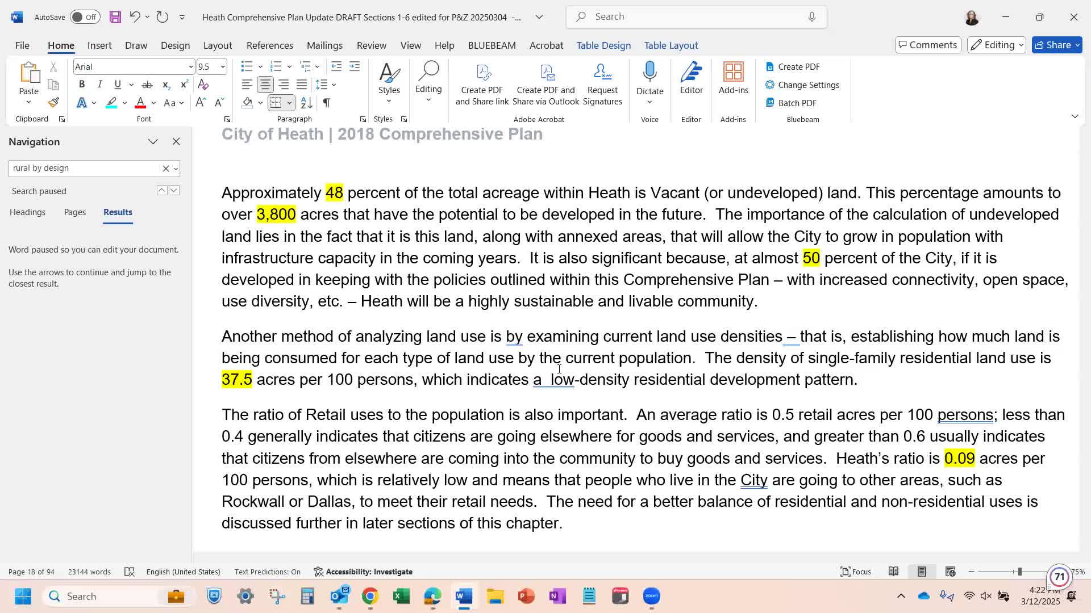Expand the font size dropdown
This screenshot has height=613, width=1091.
pyautogui.click(x=223, y=67)
